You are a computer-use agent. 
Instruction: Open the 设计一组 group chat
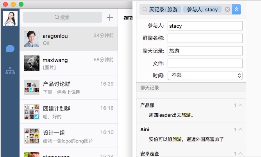[x=69, y=136]
